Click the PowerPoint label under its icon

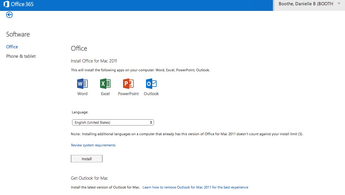coord(128,94)
